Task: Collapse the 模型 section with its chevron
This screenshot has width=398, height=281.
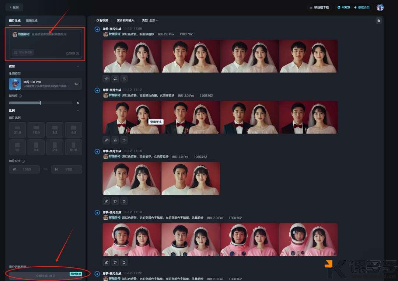Action: (x=78, y=66)
